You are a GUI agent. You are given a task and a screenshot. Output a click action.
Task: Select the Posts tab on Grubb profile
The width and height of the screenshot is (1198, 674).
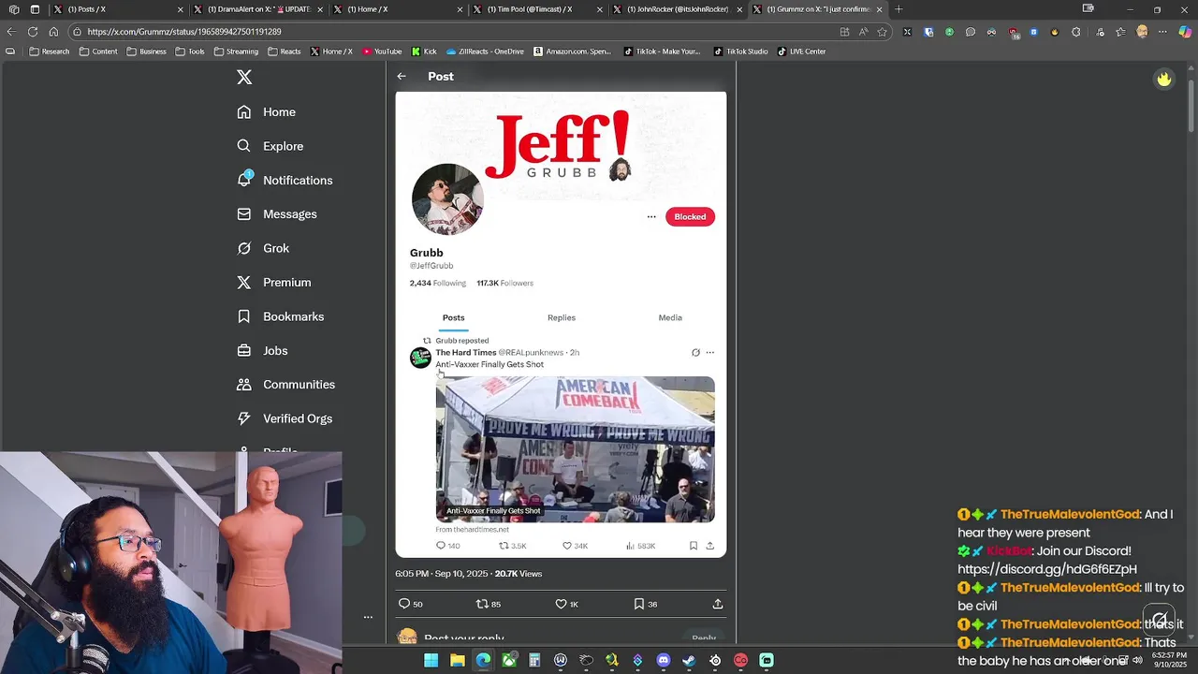pyautogui.click(x=453, y=318)
